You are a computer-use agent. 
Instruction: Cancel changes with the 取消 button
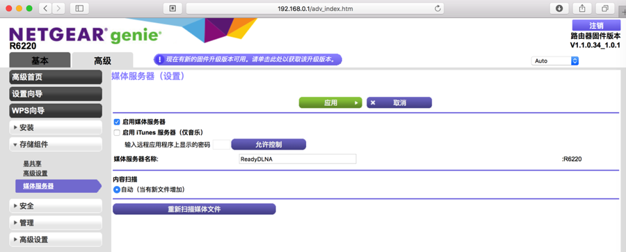tap(399, 102)
